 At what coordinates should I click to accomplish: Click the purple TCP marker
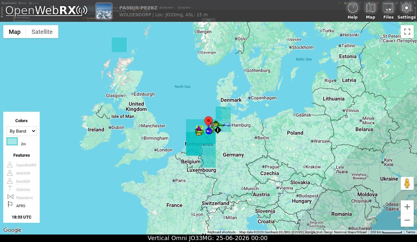click(x=199, y=128)
